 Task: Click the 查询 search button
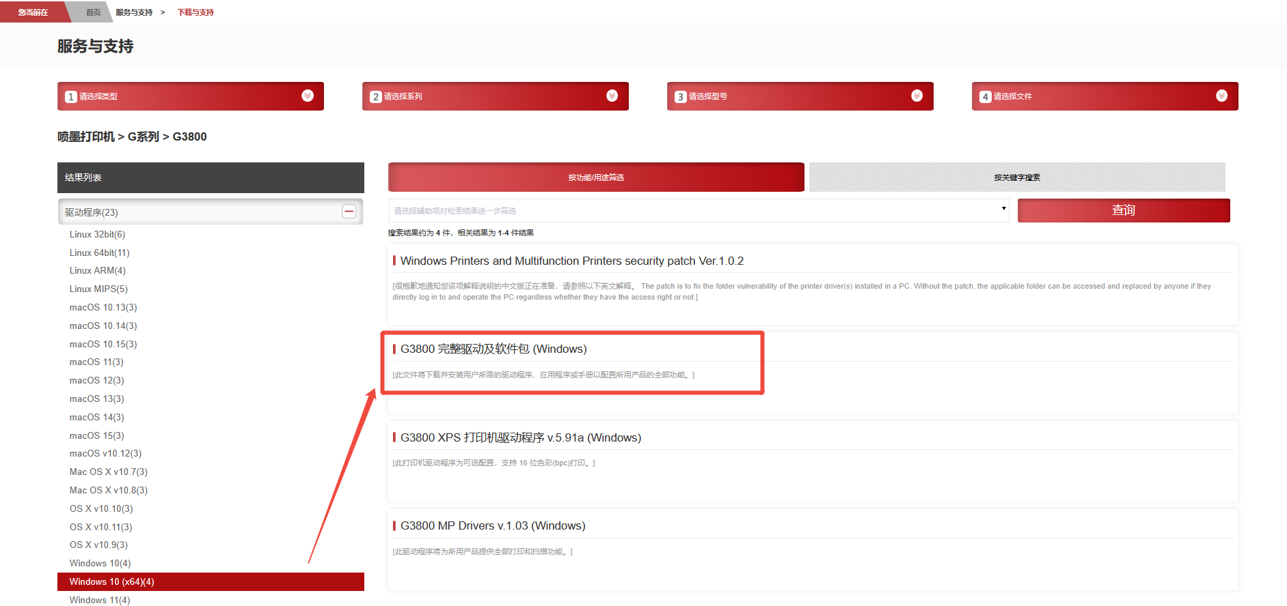(1124, 210)
